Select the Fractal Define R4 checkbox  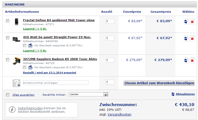pos(8,21)
